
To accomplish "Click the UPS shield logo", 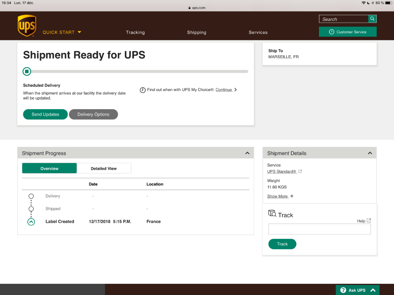I will (x=27, y=26).
